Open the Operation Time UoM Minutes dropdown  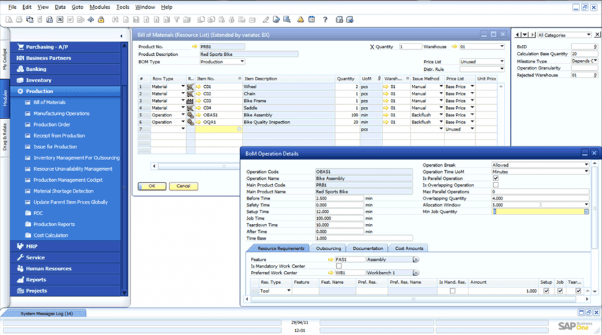[586, 172]
